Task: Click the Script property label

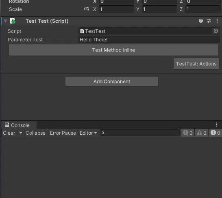Action: (15, 31)
